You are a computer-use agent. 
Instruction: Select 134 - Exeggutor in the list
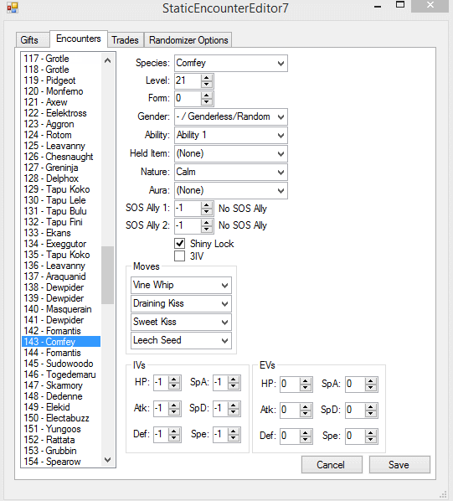click(x=61, y=244)
